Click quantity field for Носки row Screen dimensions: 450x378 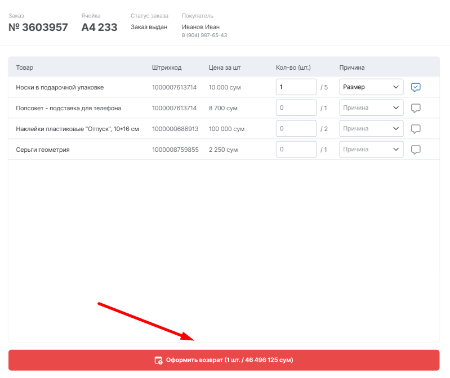click(296, 87)
